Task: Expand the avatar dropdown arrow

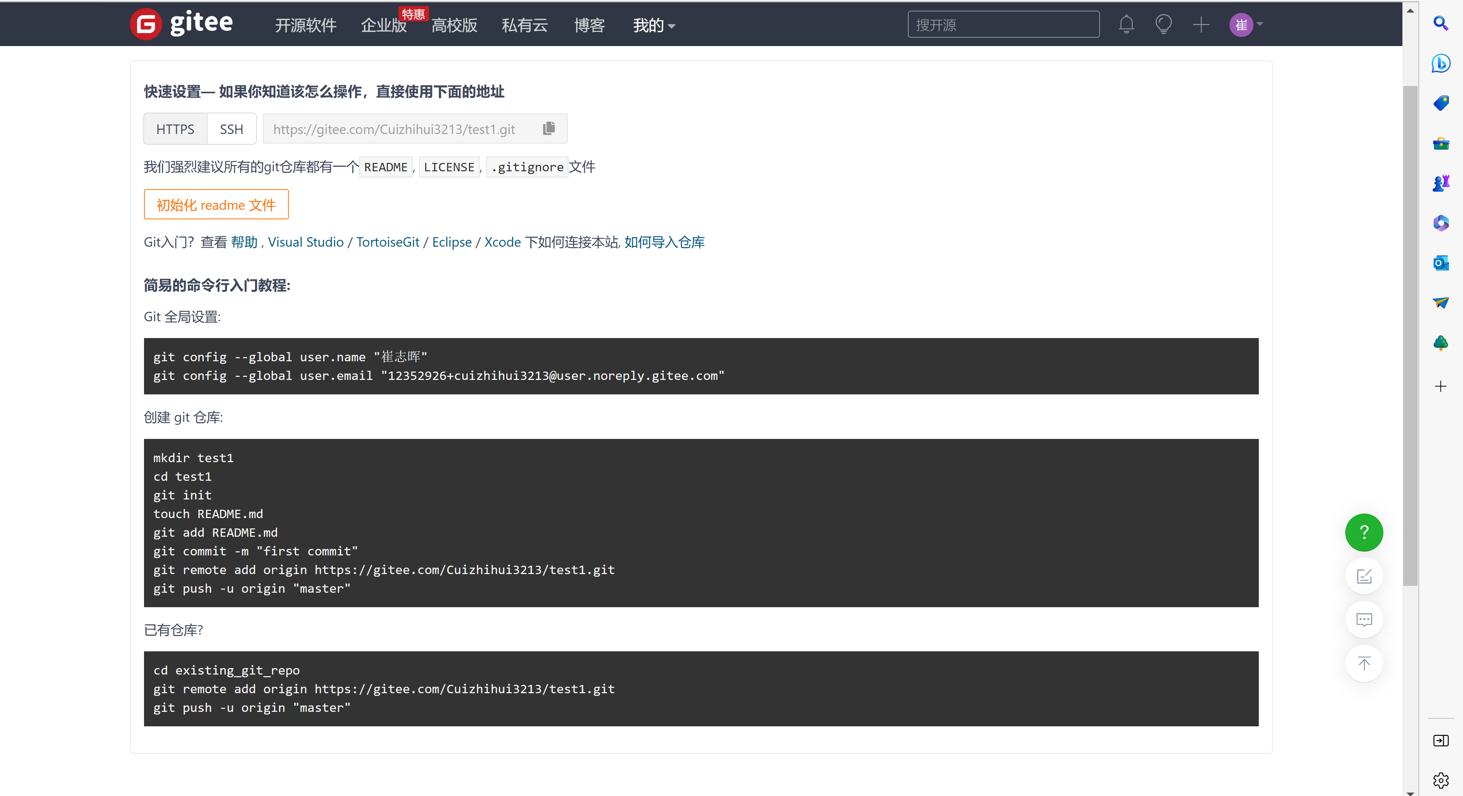Action: (1259, 24)
